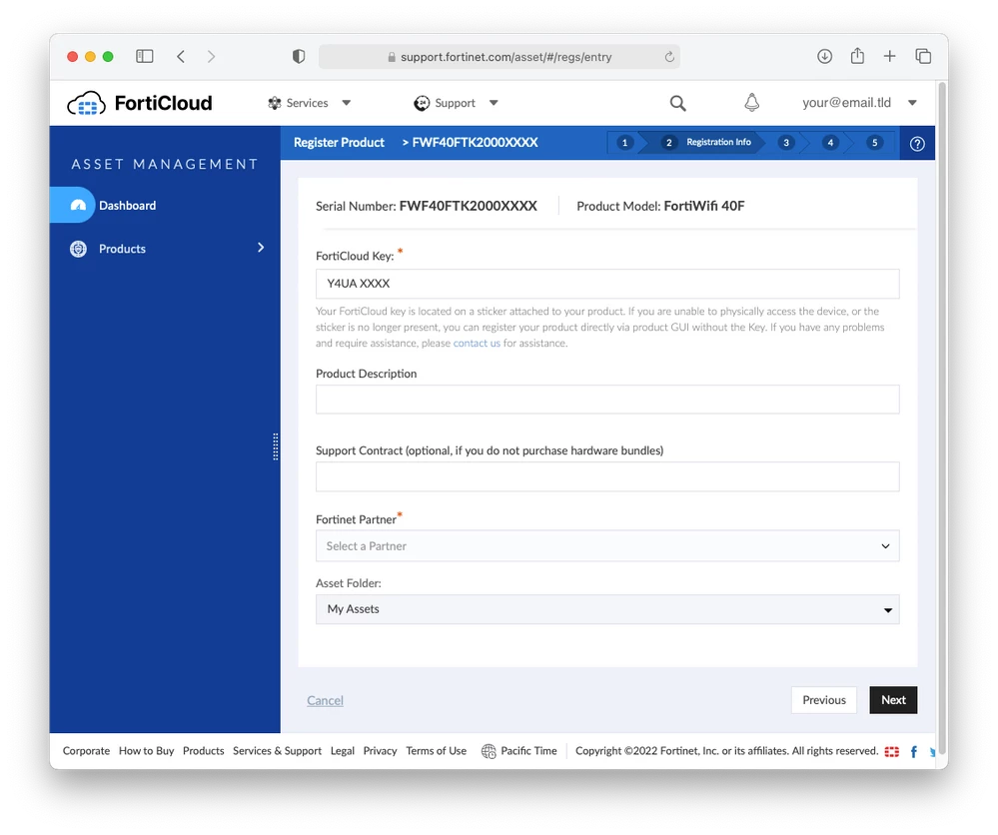Viewport: 998px width, 835px height.
Task: Click the Cancel link
Action: click(325, 701)
